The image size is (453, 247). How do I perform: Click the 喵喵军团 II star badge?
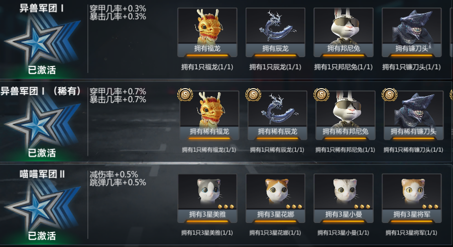(42, 205)
